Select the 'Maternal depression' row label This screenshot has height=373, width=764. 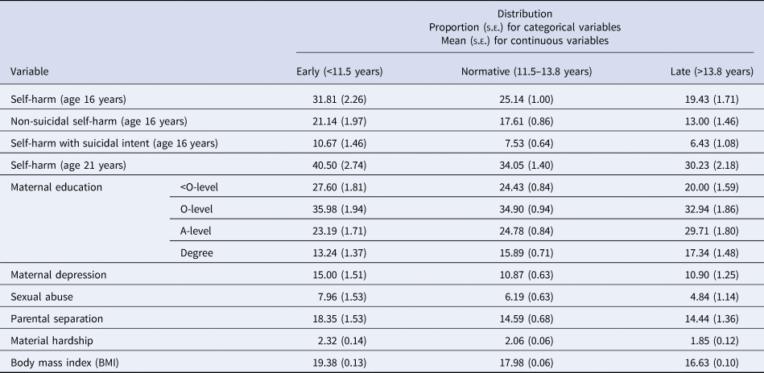tap(60, 275)
